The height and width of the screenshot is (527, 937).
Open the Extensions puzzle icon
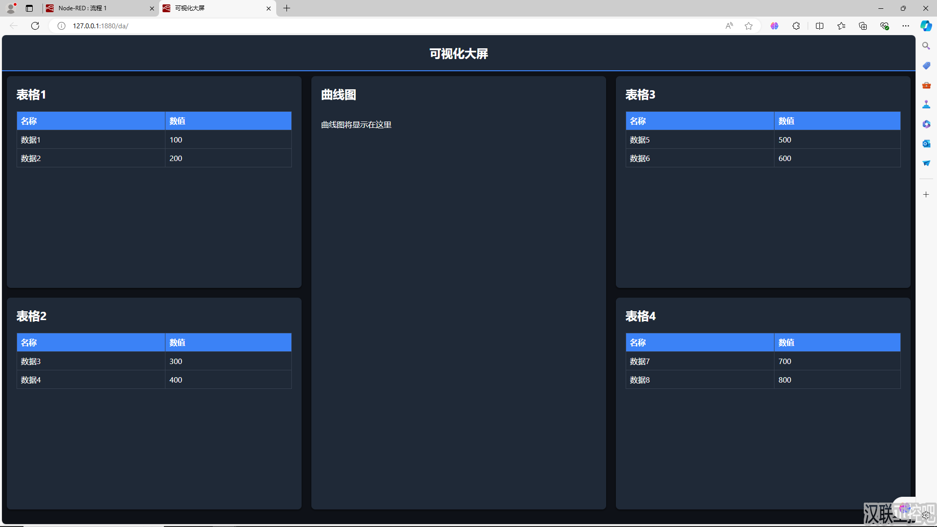(796, 26)
